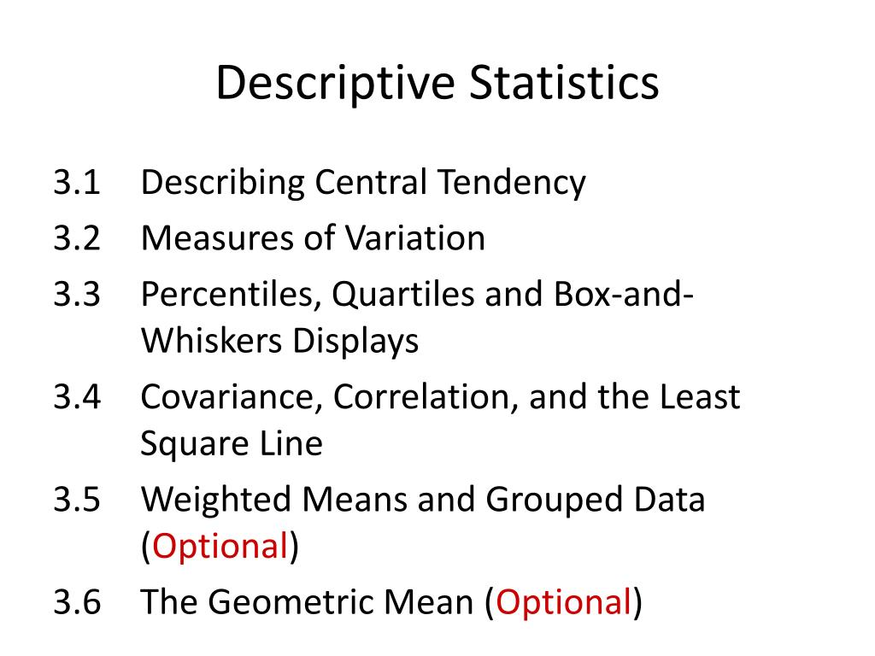The image size is (875, 656).
Task: Click the Descriptive Statistics slide title
Action: tap(437, 84)
